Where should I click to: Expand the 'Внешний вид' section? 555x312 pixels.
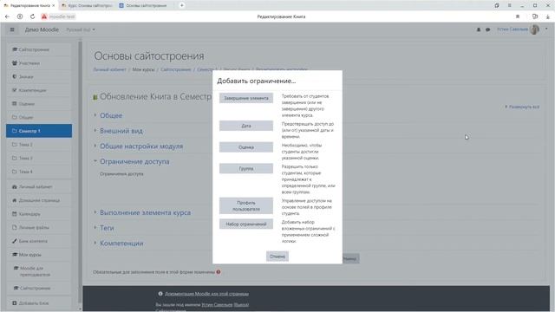[x=121, y=131]
